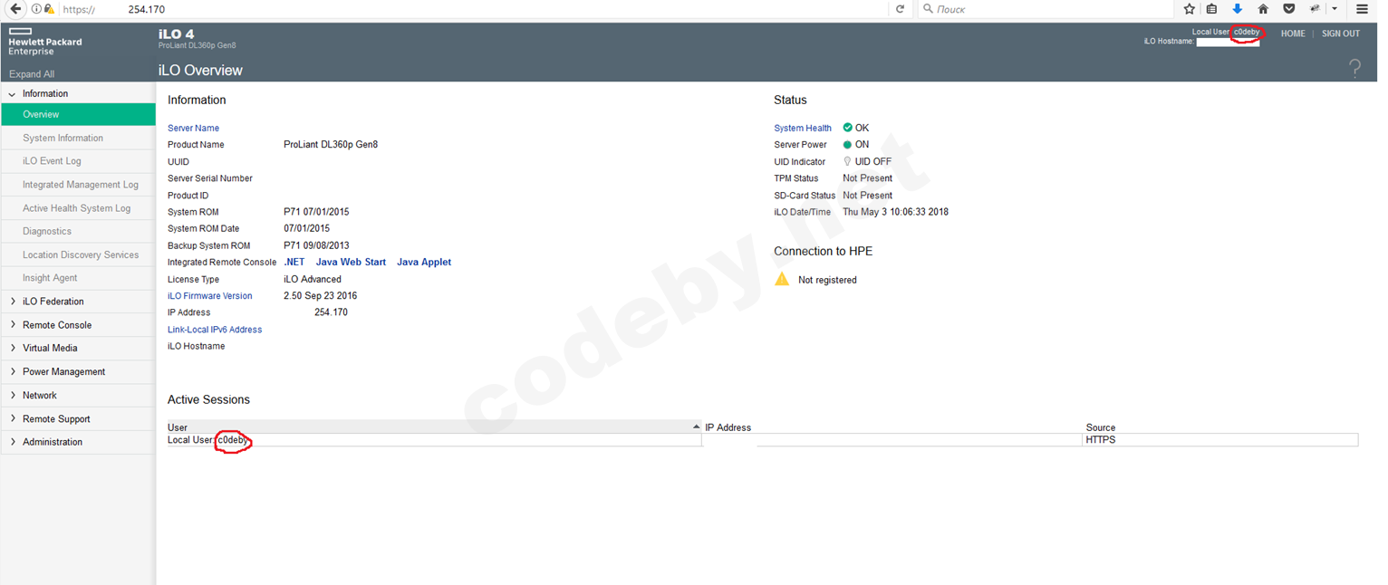Image resolution: width=1388 pixels, height=585 pixels.
Task: Click Expand All in sidebar
Action: [x=32, y=74]
